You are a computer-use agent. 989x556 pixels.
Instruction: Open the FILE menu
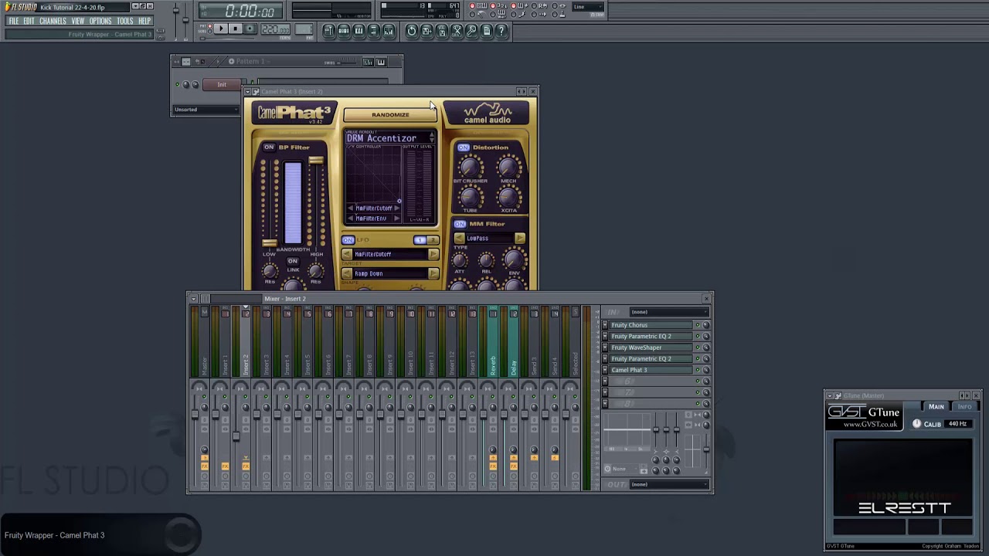14,21
